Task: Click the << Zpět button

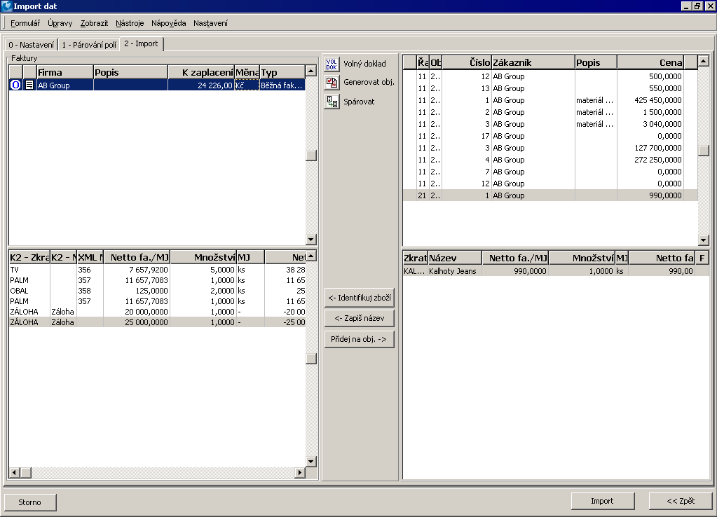Action: point(681,500)
